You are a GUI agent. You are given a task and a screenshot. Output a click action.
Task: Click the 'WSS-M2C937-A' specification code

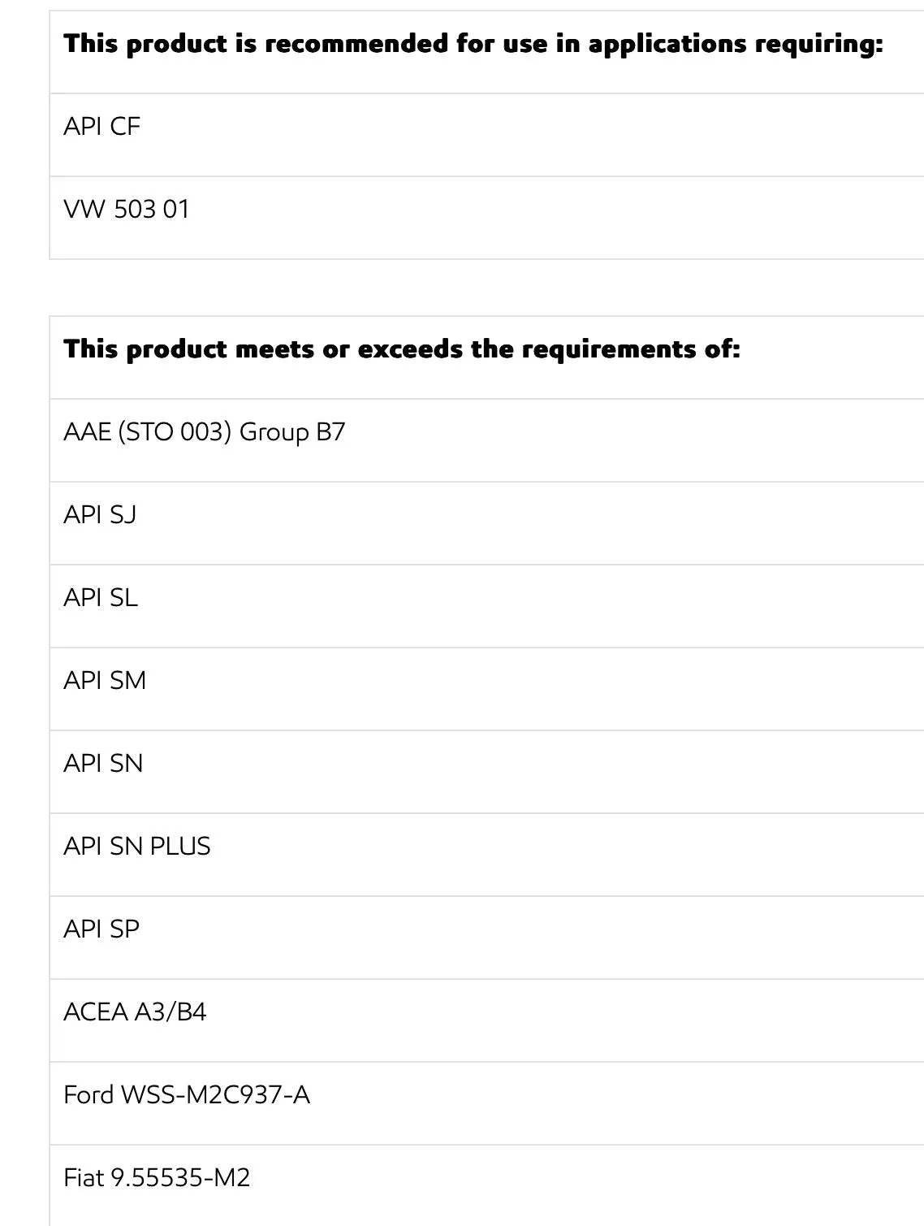215,1095
